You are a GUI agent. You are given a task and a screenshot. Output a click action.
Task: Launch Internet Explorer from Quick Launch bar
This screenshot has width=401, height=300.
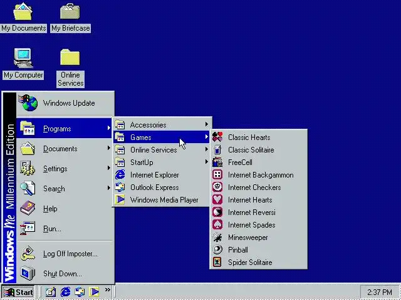65,292
